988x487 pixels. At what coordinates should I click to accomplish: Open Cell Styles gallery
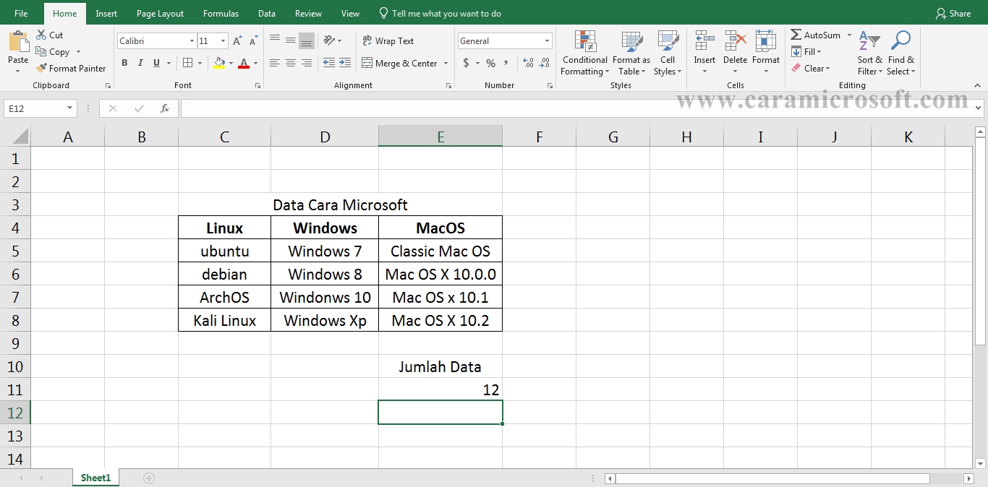[668, 53]
